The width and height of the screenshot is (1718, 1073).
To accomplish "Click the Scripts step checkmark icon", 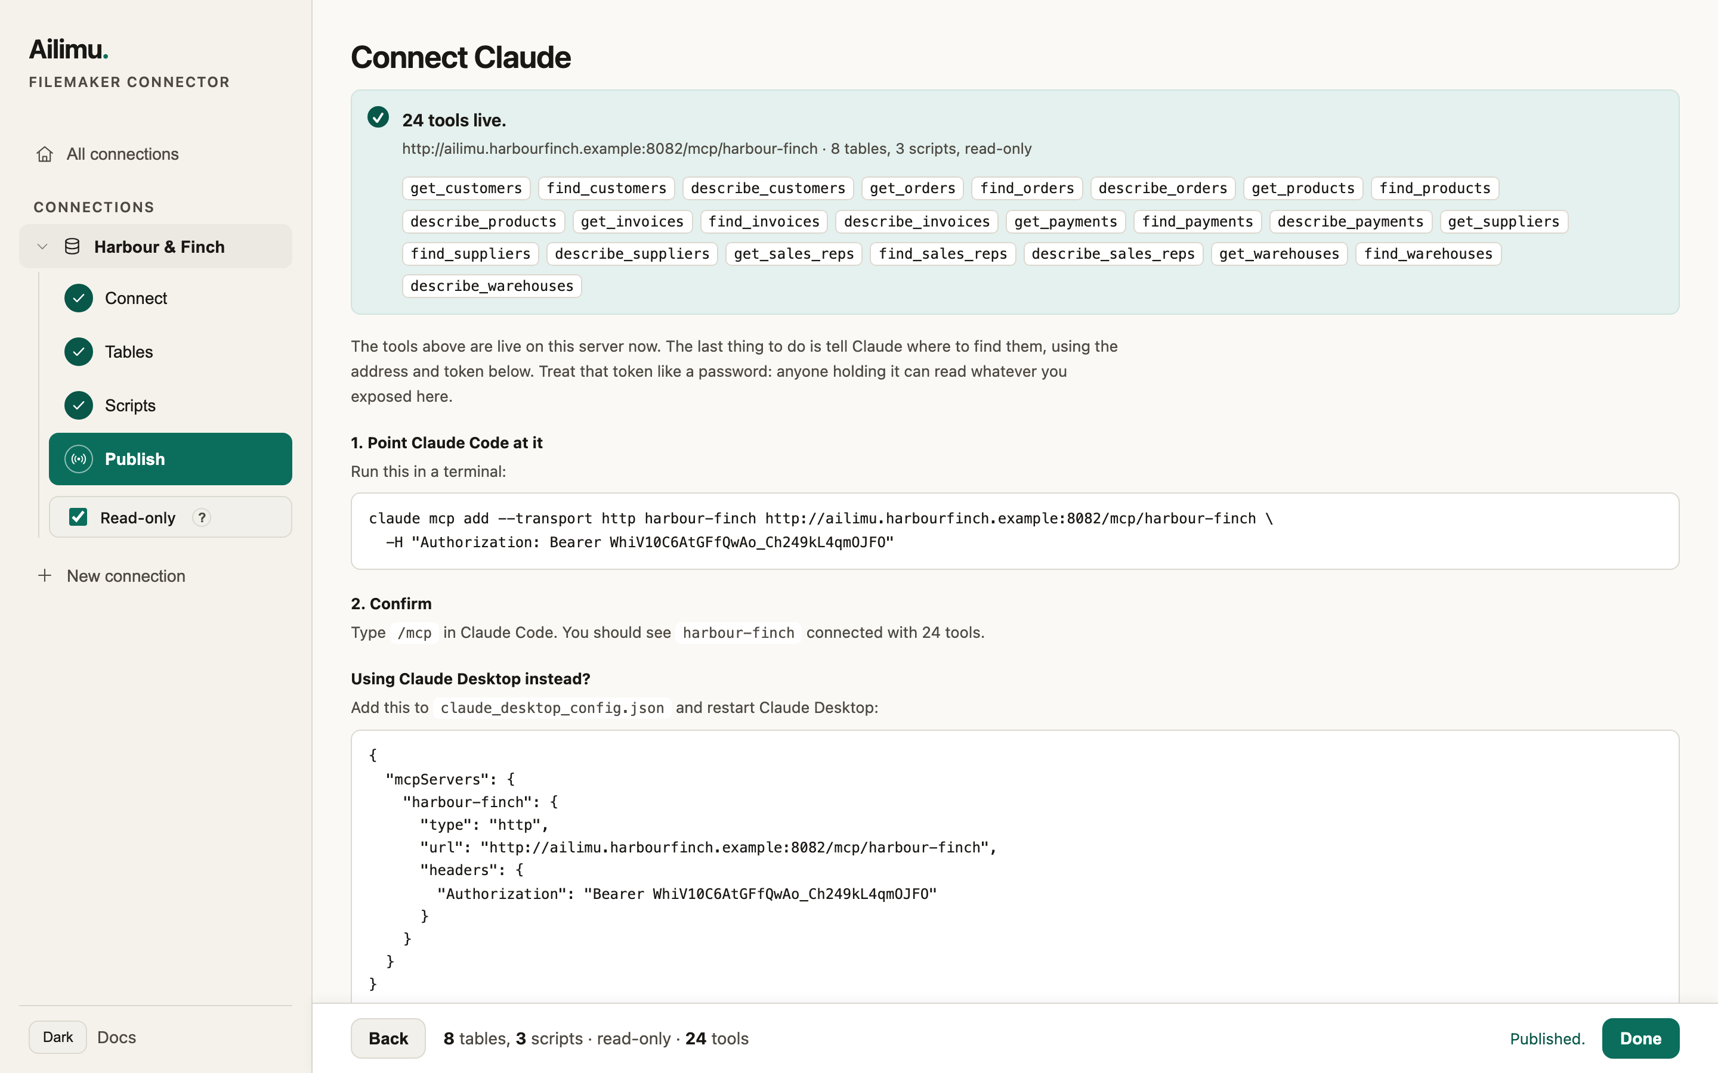I will (79, 405).
